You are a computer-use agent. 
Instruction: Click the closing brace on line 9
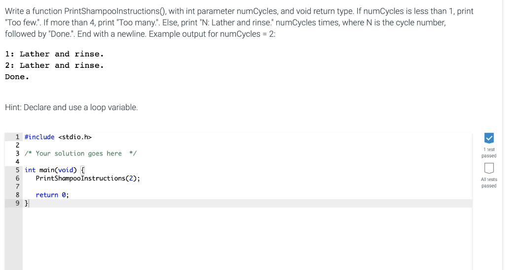click(27, 203)
